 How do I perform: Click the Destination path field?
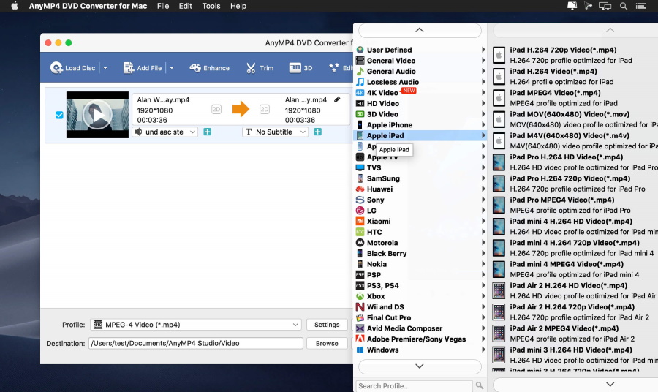coord(195,343)
